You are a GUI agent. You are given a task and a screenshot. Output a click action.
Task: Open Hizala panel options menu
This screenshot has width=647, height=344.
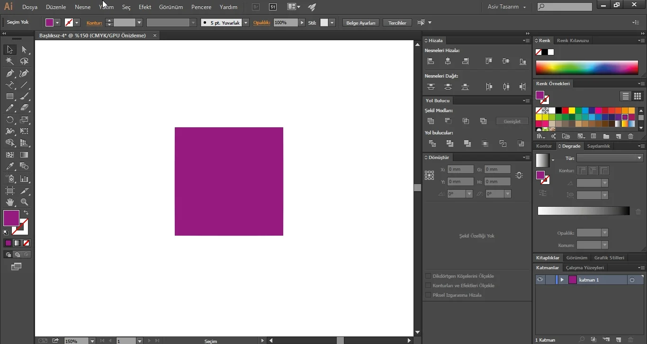pos(526,41)
